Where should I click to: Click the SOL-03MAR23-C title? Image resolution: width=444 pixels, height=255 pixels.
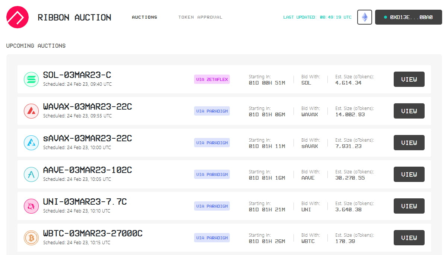click(x=77, y=75)
